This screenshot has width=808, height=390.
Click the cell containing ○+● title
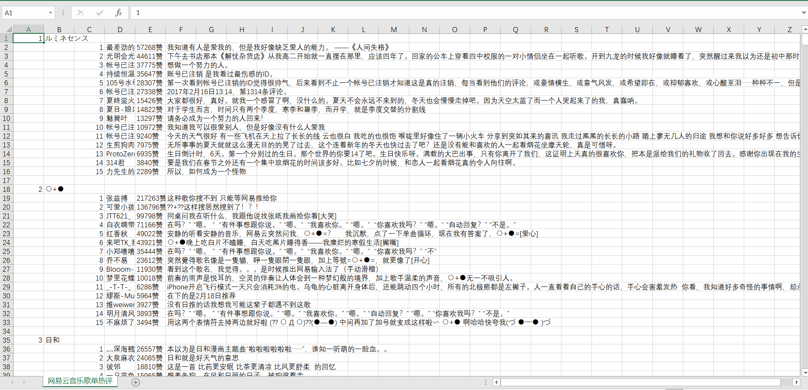(x=59, y=189)
